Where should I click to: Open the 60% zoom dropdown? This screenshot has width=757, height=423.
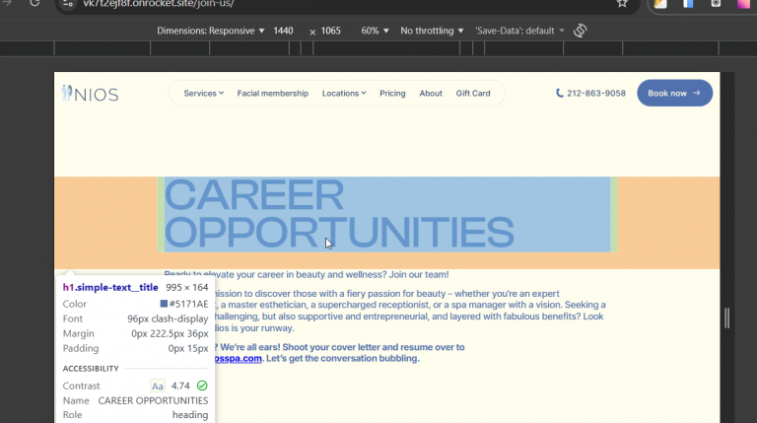pos(375,31)
